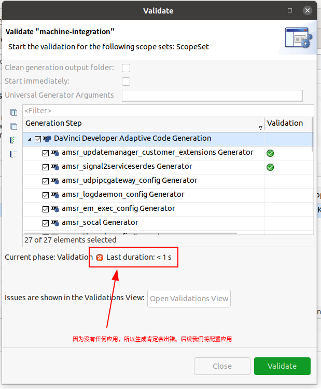Uncheck DaVinci Developer Adaptive Code Generation

tap(38, 139)
